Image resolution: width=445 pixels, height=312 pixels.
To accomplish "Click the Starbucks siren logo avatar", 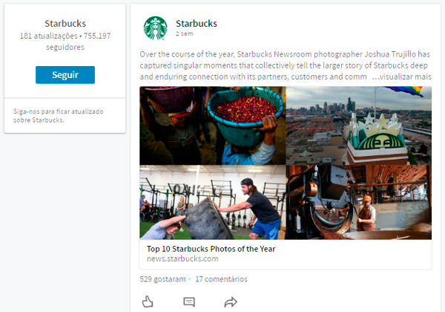I will (156, 28).
